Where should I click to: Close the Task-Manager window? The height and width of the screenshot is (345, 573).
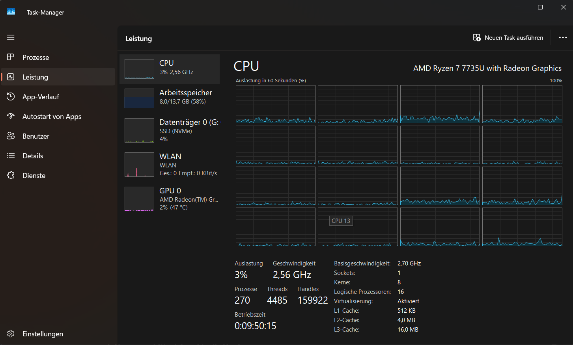564,7
